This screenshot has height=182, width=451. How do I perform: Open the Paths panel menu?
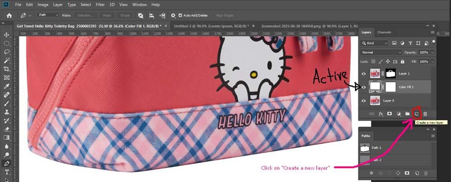[433, 136]
